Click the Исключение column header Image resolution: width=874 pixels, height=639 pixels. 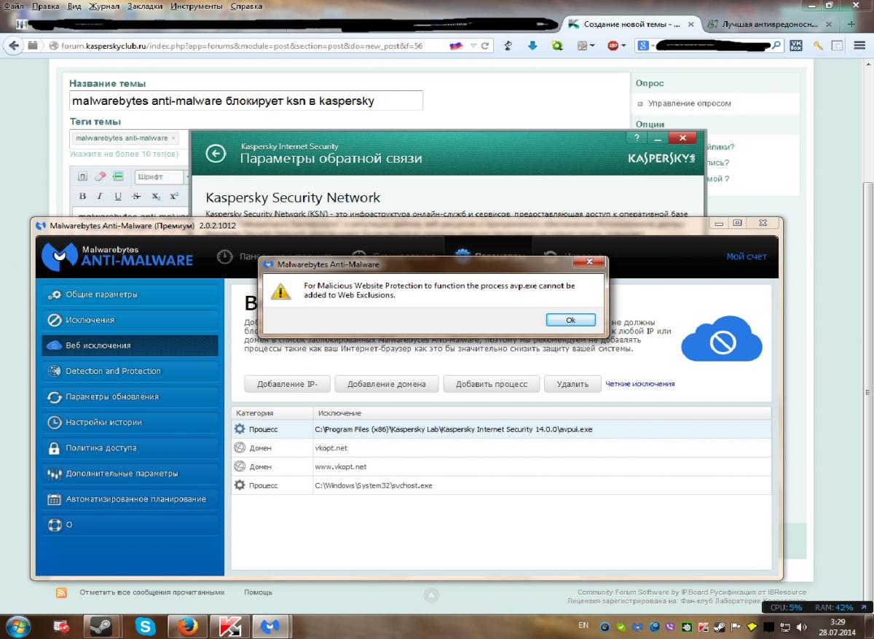[x=542, y=413]
